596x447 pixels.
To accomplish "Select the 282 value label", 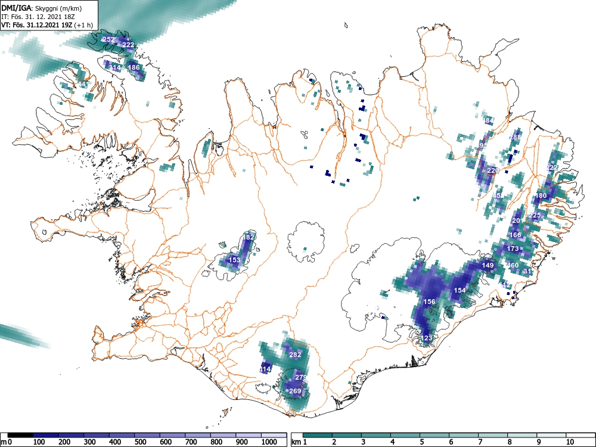I will (x=296, y=355).
